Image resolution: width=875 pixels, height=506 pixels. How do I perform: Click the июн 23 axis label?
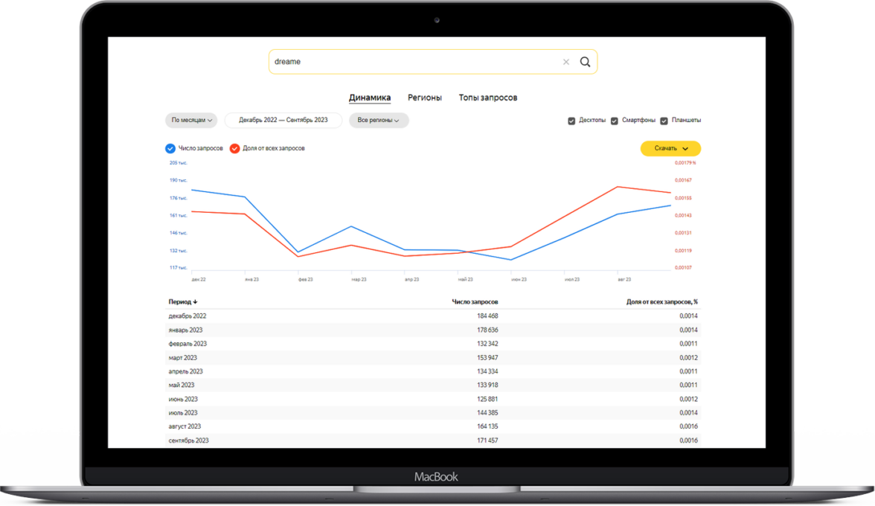pos(519,280)
